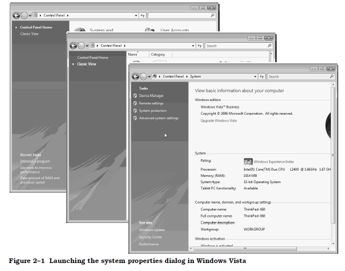Switch to Classic View in rear window
Viewport: 345px width, 271px height.
point(29,34)
